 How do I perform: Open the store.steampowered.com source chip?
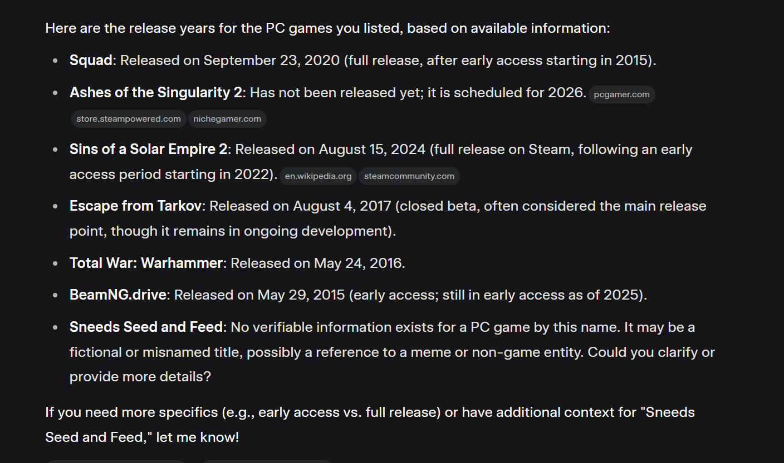(x=129, y=119)
